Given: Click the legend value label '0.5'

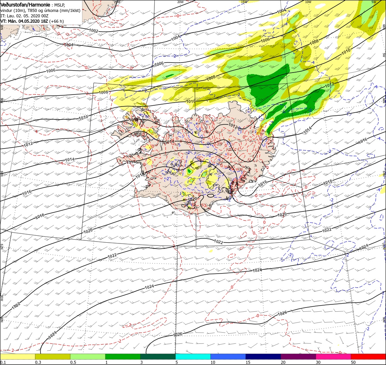Looking at the screenshot, I should tap(73, 362).
